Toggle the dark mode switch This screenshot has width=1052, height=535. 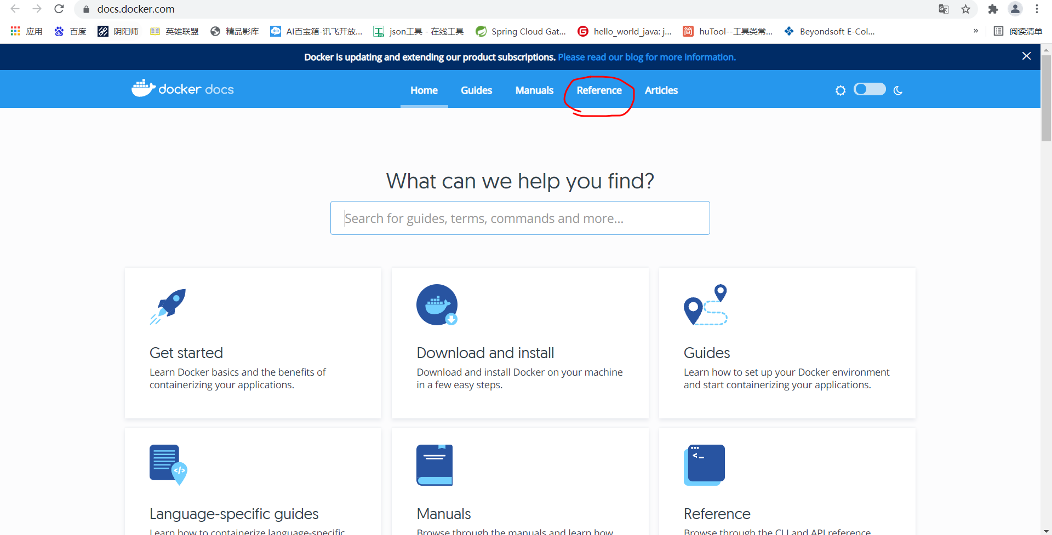pyautogui.click(x=870, y=89)
